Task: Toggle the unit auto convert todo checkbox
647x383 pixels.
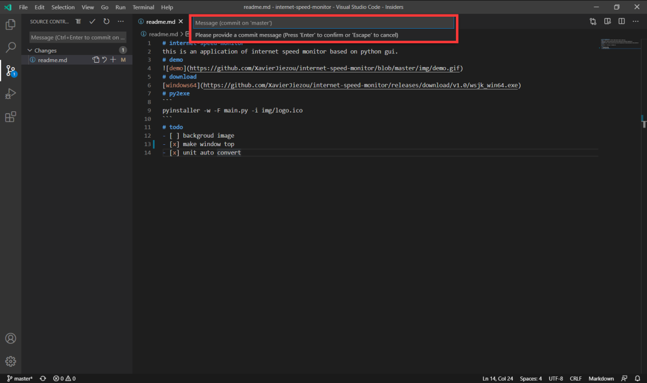Action: 174,153
